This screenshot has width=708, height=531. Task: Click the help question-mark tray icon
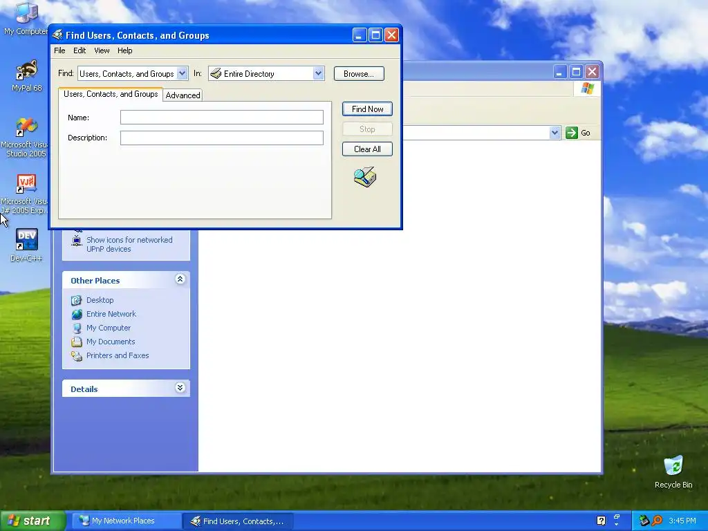click(601, 521)
